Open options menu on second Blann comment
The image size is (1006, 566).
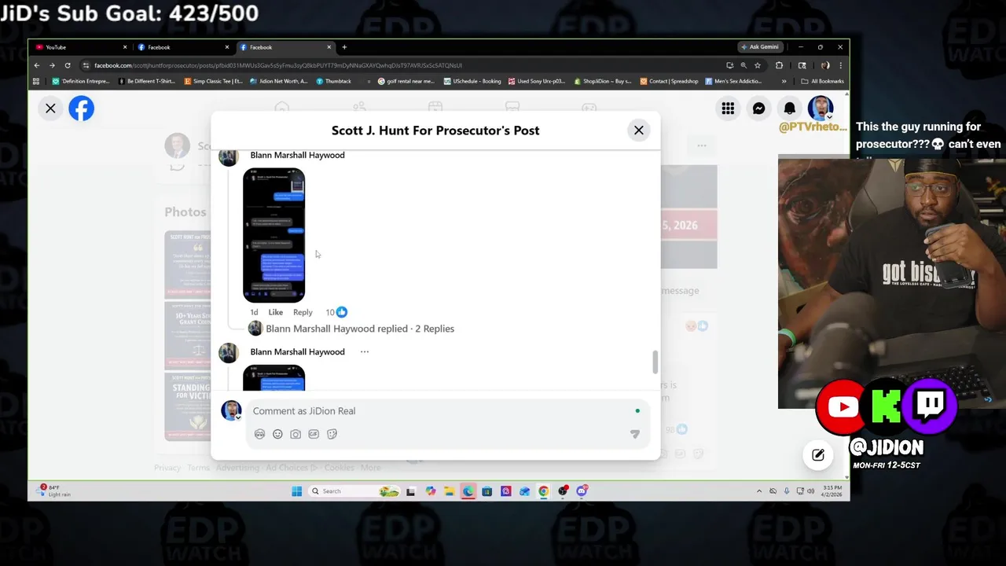pyautogui.click(x=364, y=351)
